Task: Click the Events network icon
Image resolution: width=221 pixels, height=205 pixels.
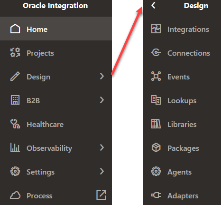Action: pyautogui.click(x=156, y=76)
